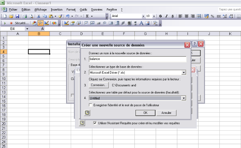Toggle the highlighted Control Toolbox button
241x148 pixels.
pos(40,23)
